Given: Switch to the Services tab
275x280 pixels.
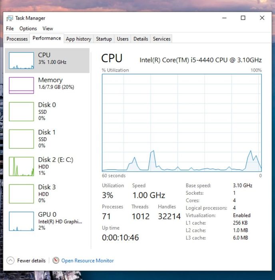Looking at the screenshot, I should pos(161,39).
